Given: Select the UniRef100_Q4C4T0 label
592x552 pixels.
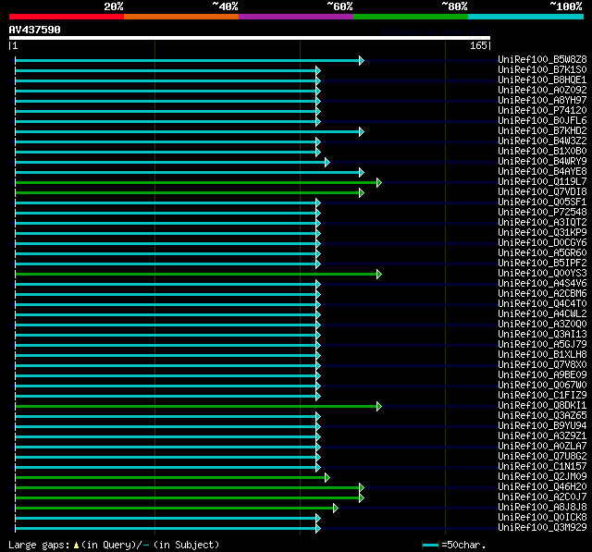Looking at the screenshot, I should coord(542,304).
